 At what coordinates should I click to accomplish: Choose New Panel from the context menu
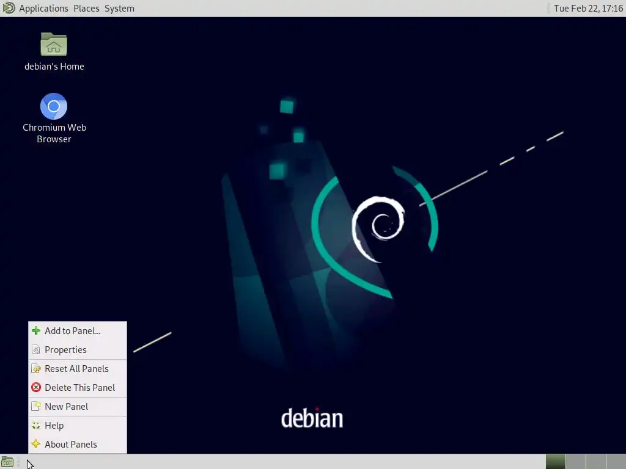pyautogui.click(x=78, y=406)
